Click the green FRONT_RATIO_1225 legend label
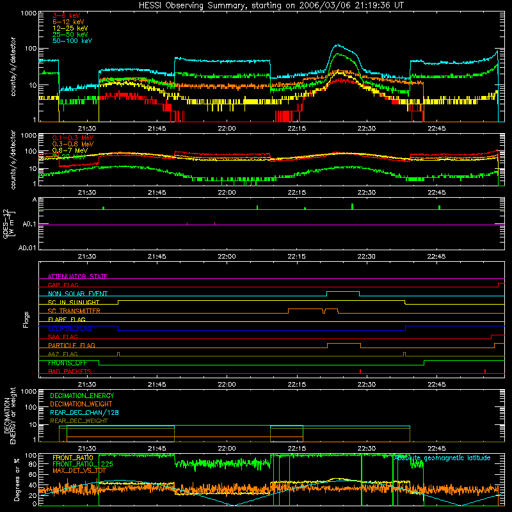512x512 pixels. pyautogui.click(x=83, y=464)
